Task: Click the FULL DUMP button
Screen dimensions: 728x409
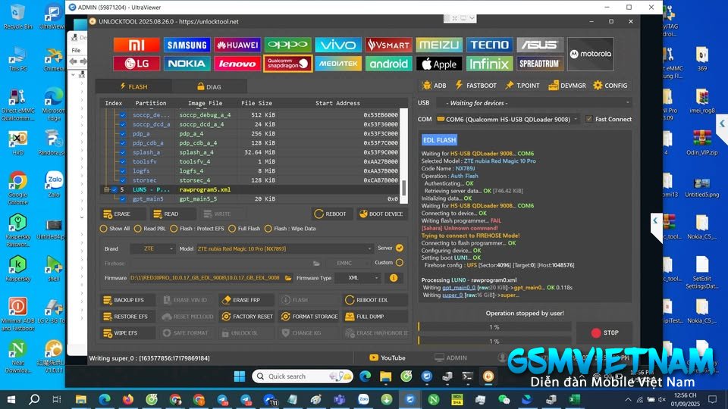Action: tap(375, 317)
